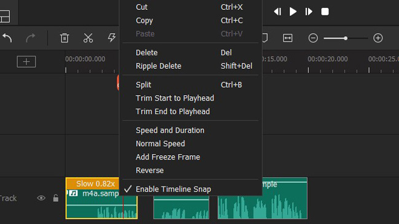Viewport: 399px width, 224px height.
Task: Zoom out timeline with minus icon
Action: coord(313,38)
